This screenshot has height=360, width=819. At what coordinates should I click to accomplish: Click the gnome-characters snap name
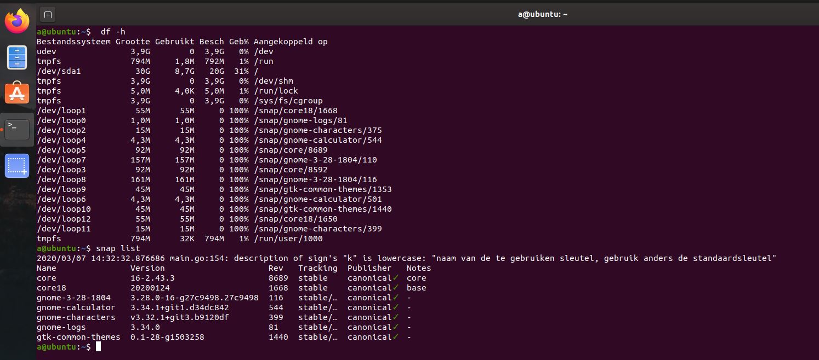tap(76, 317)
